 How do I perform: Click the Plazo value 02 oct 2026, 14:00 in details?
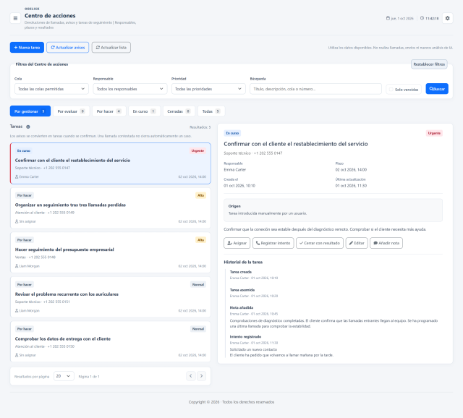pyautogui.click(x=351, y=170)
